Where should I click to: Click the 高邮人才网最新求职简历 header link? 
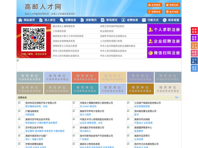63,14
